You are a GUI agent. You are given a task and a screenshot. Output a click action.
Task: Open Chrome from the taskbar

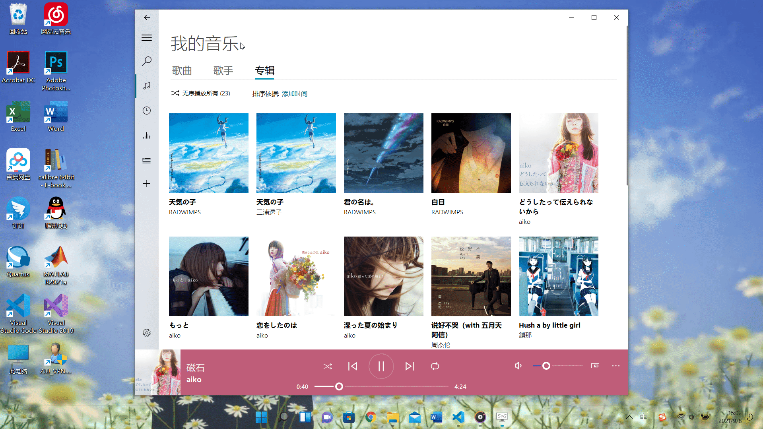[x=371, y=417]
